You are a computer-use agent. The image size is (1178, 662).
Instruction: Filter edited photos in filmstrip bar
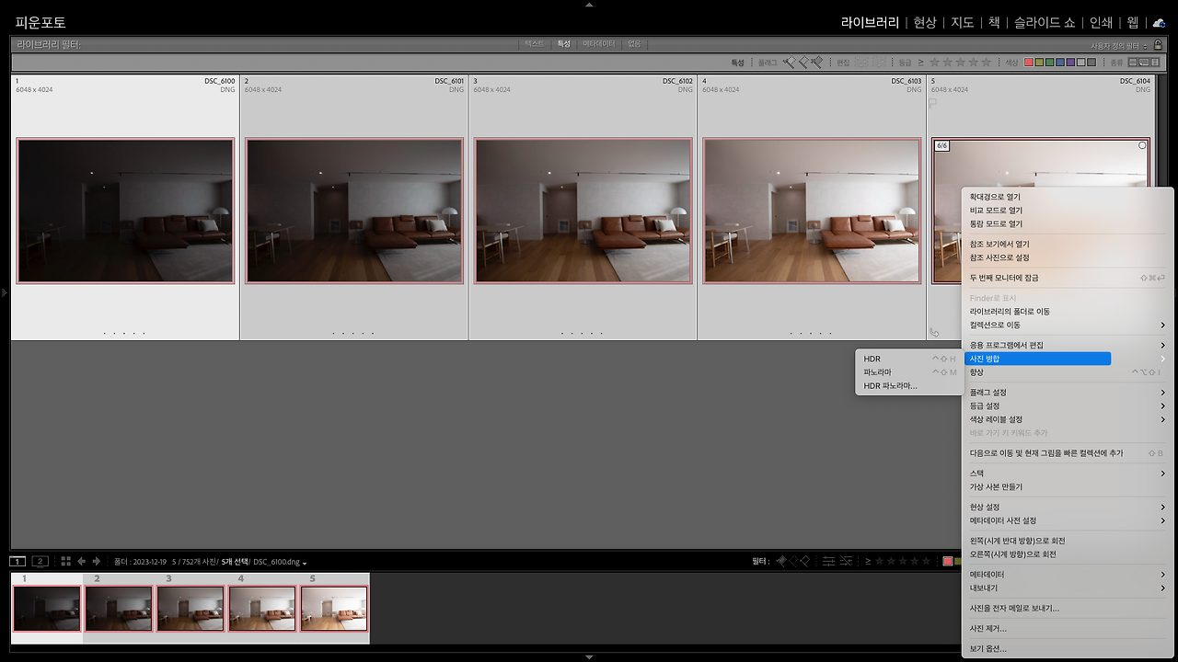point(828,561)
